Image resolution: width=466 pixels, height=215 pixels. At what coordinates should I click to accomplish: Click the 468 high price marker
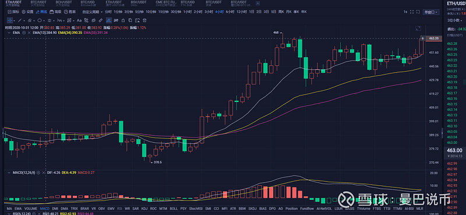(278, 33)
